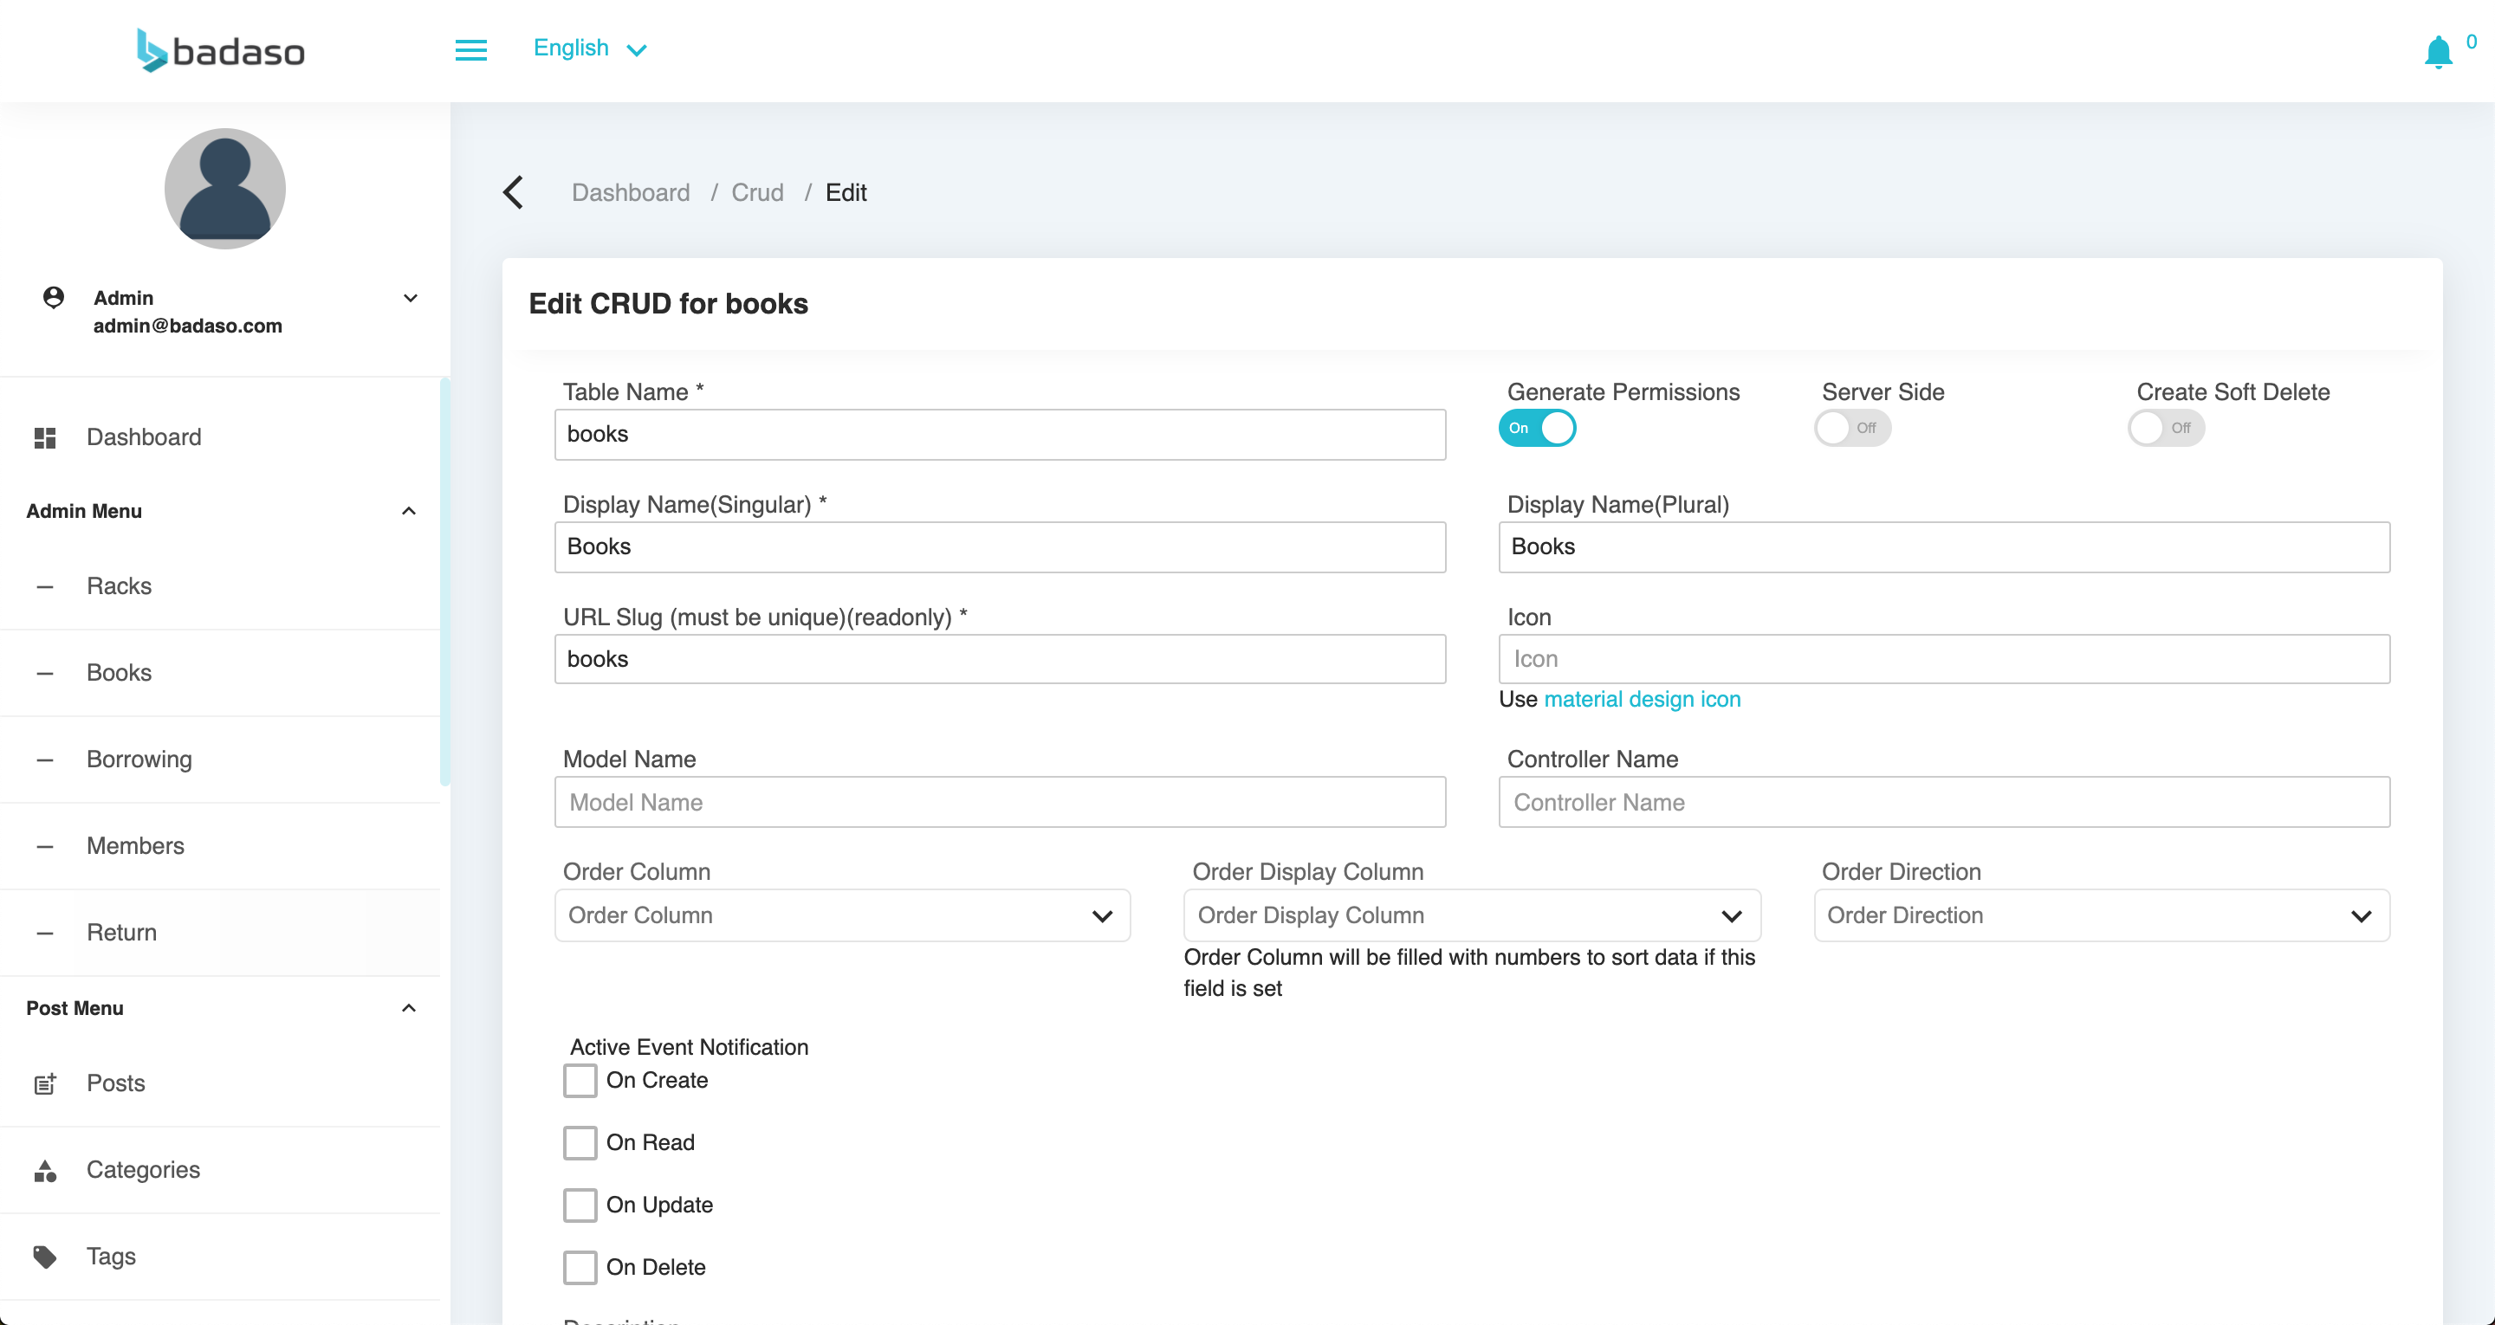The image size is (2495, 1325).
Task: Enable the Server Side toggle
Action: click(1850, 427)
